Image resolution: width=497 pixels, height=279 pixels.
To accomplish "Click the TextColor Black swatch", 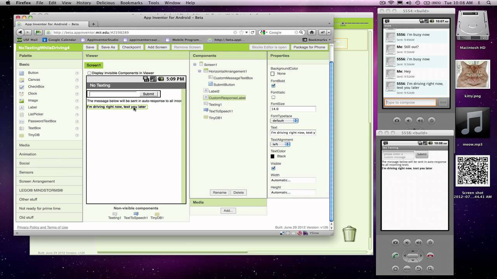I will pyautogui.click(x=273, y=156).
